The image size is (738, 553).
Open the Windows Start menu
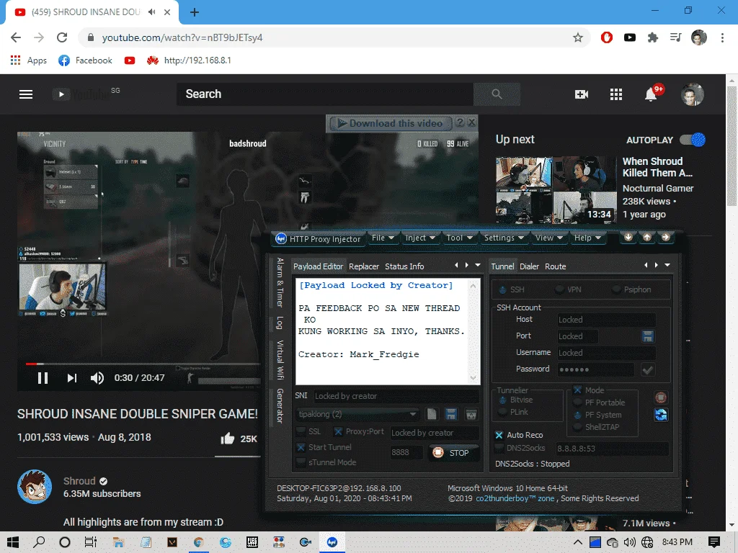coord(13,542)
